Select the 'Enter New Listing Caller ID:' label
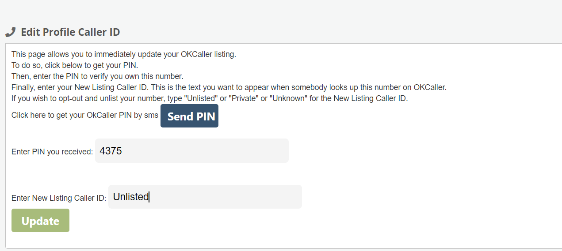 [x=59, y=198]
